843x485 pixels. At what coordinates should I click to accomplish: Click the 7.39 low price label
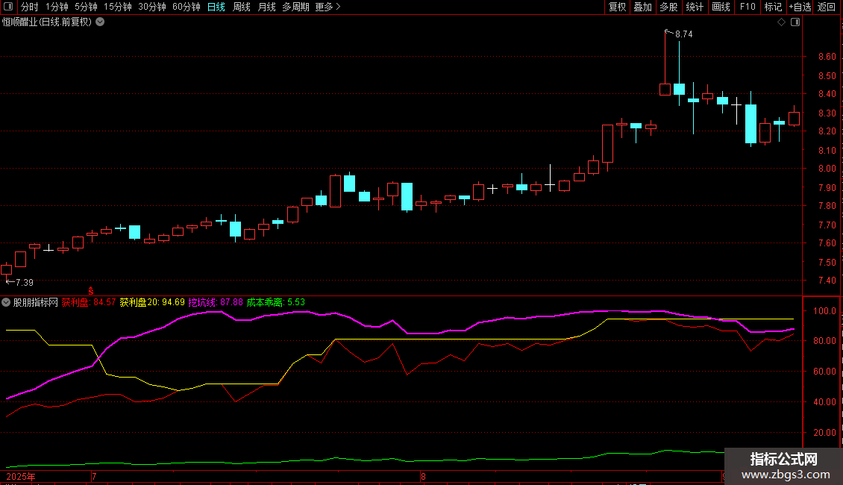[x=24, y=282]
